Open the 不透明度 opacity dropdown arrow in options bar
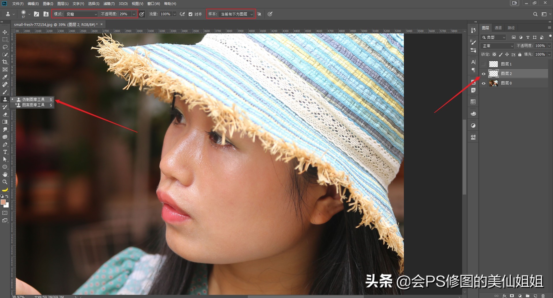This screenshot has width=553, height=298. 134,14
